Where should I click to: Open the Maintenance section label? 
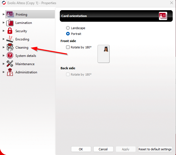tap(25, 64)
